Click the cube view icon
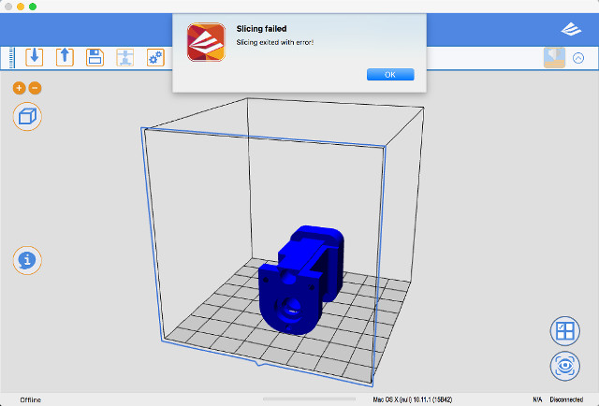 click(x=27, y=117)
